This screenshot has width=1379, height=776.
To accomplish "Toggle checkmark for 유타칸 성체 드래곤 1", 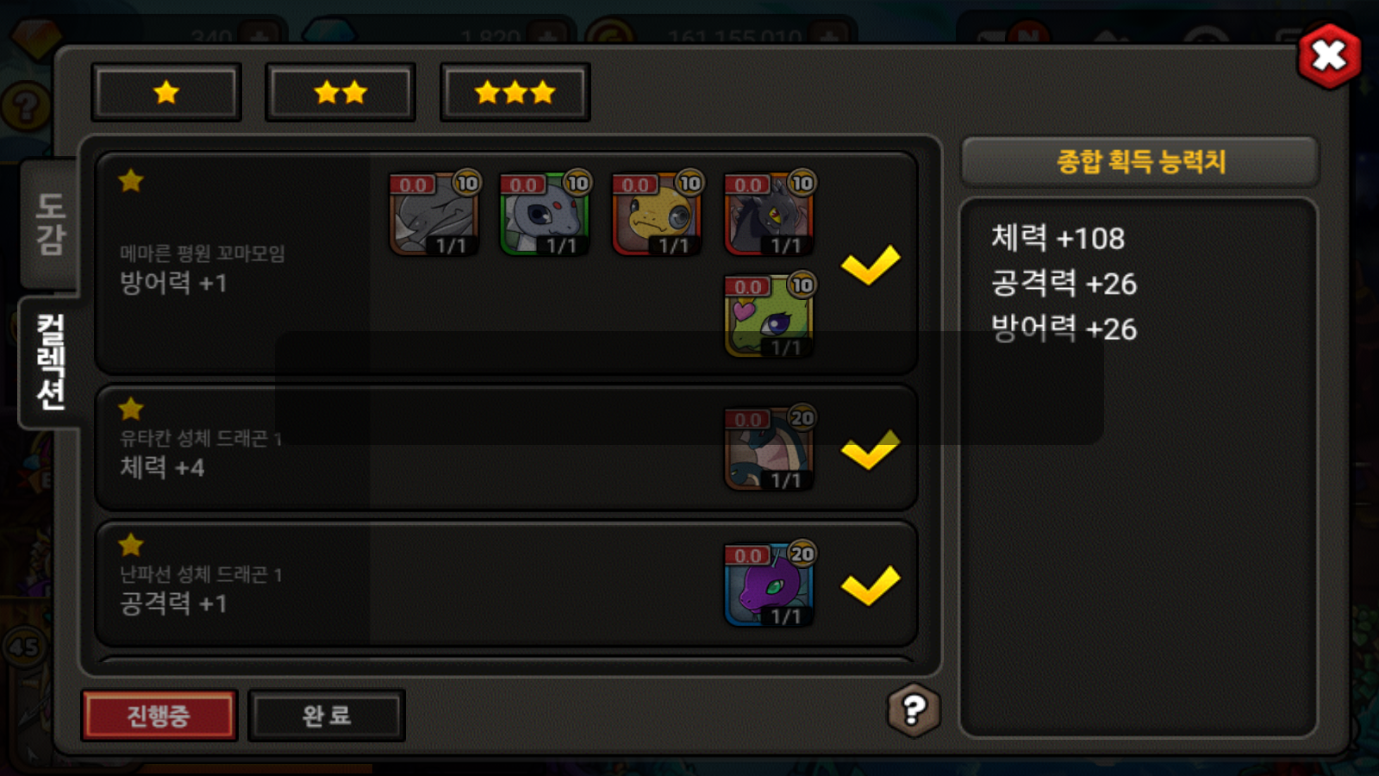I will point(870,450).
